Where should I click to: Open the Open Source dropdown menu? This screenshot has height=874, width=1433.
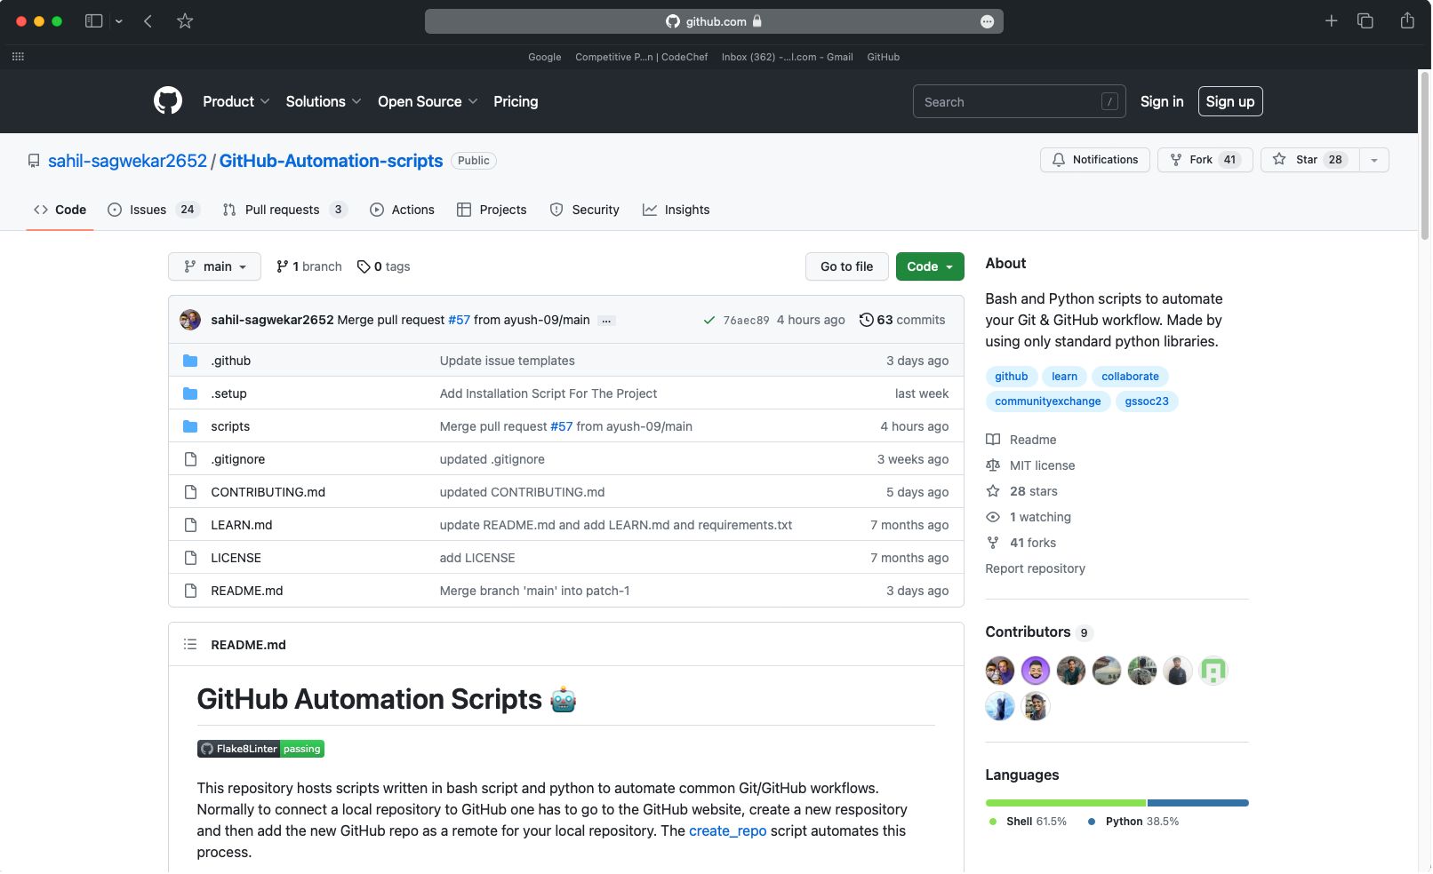point(428,101)
